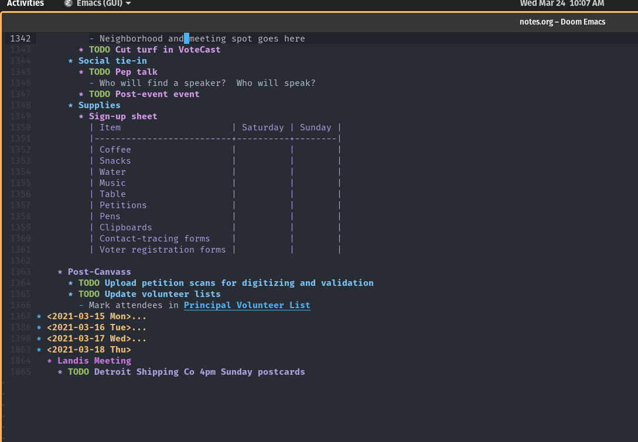Image resolution: width=638 pixels, height=442 pixels.
Task: Select the Sign-up sheet heading
Action: coord(123,116)
